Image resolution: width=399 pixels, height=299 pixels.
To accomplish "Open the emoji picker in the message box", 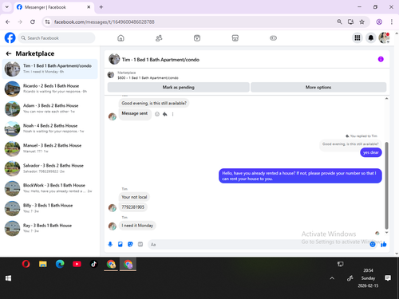I will (373, 244).
